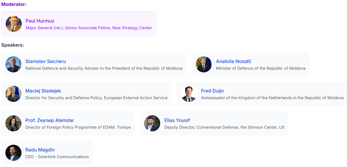
Task: Click the Moderator section heading
Action: (x=14, y=4)
